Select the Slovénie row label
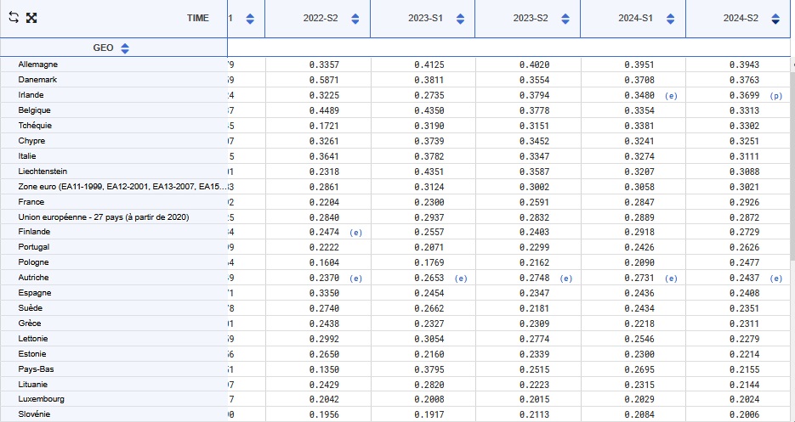The image size is (795, 422). point(34,414)
